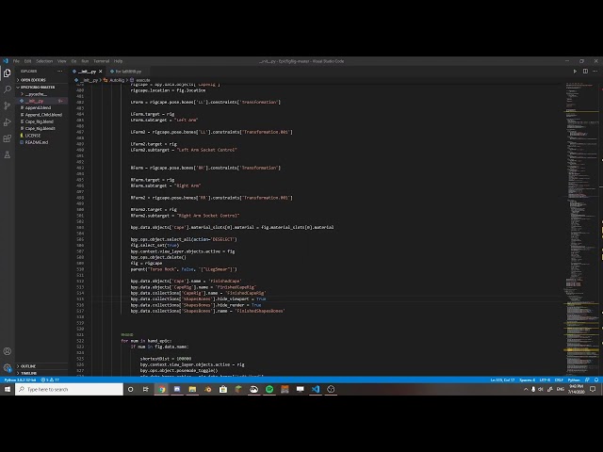Screen dimensions: 603x452
Task: Open the Extensions view
Action: tap(7, 138)
